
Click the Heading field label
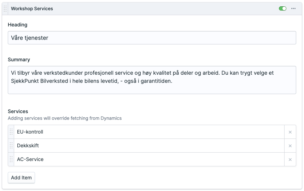(x=17, y=25)
